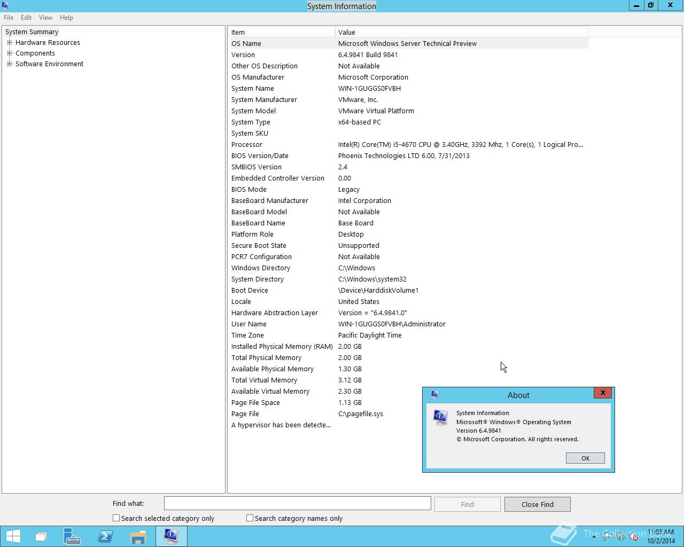Viewport: 684px width, 547px height.
Task: Enable Search selected category only
Action: (x=116, y=518)
